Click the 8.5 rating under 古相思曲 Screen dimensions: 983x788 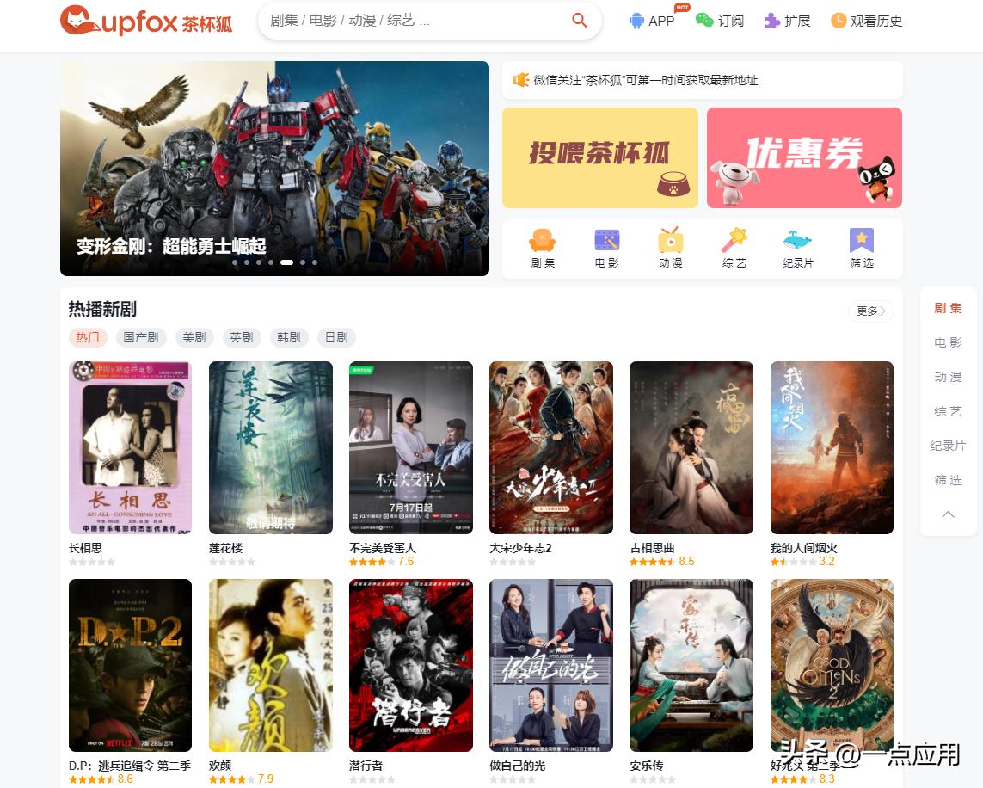coord(686,561)
